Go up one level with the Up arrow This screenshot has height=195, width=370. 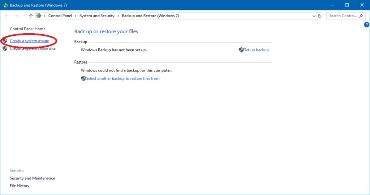(31, 16)
